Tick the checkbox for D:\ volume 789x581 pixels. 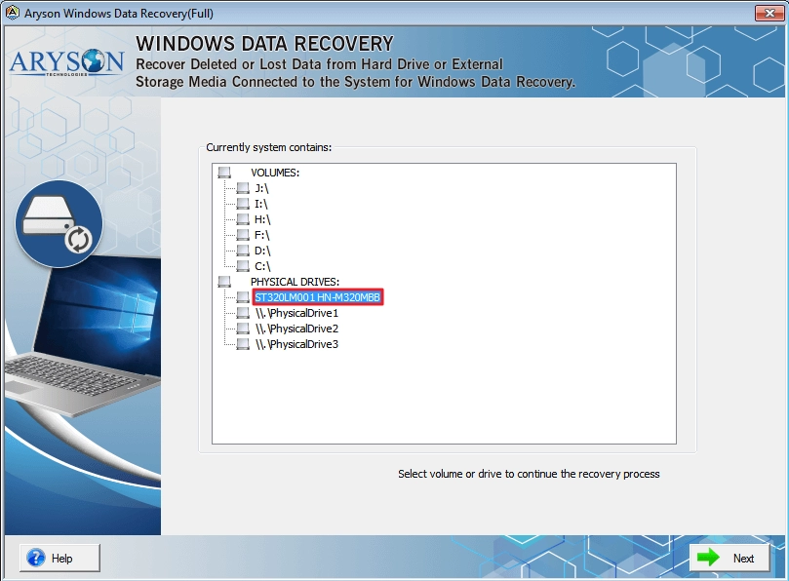coord(243,251)
